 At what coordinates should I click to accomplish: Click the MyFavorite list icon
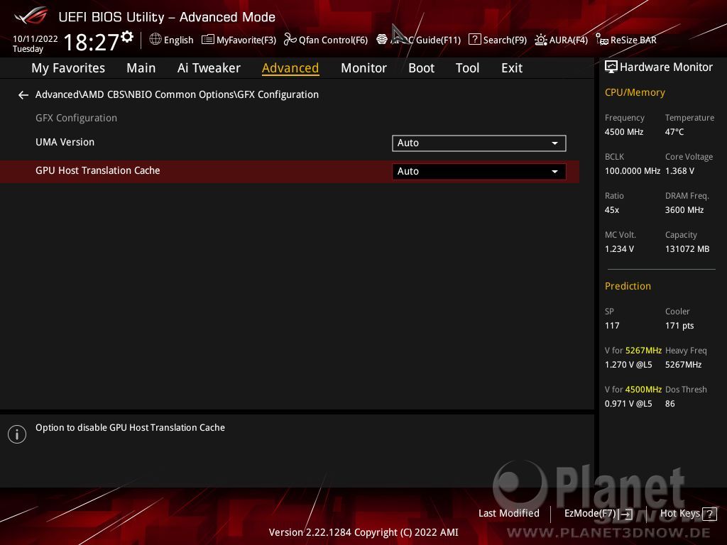[x=208, y=40]
